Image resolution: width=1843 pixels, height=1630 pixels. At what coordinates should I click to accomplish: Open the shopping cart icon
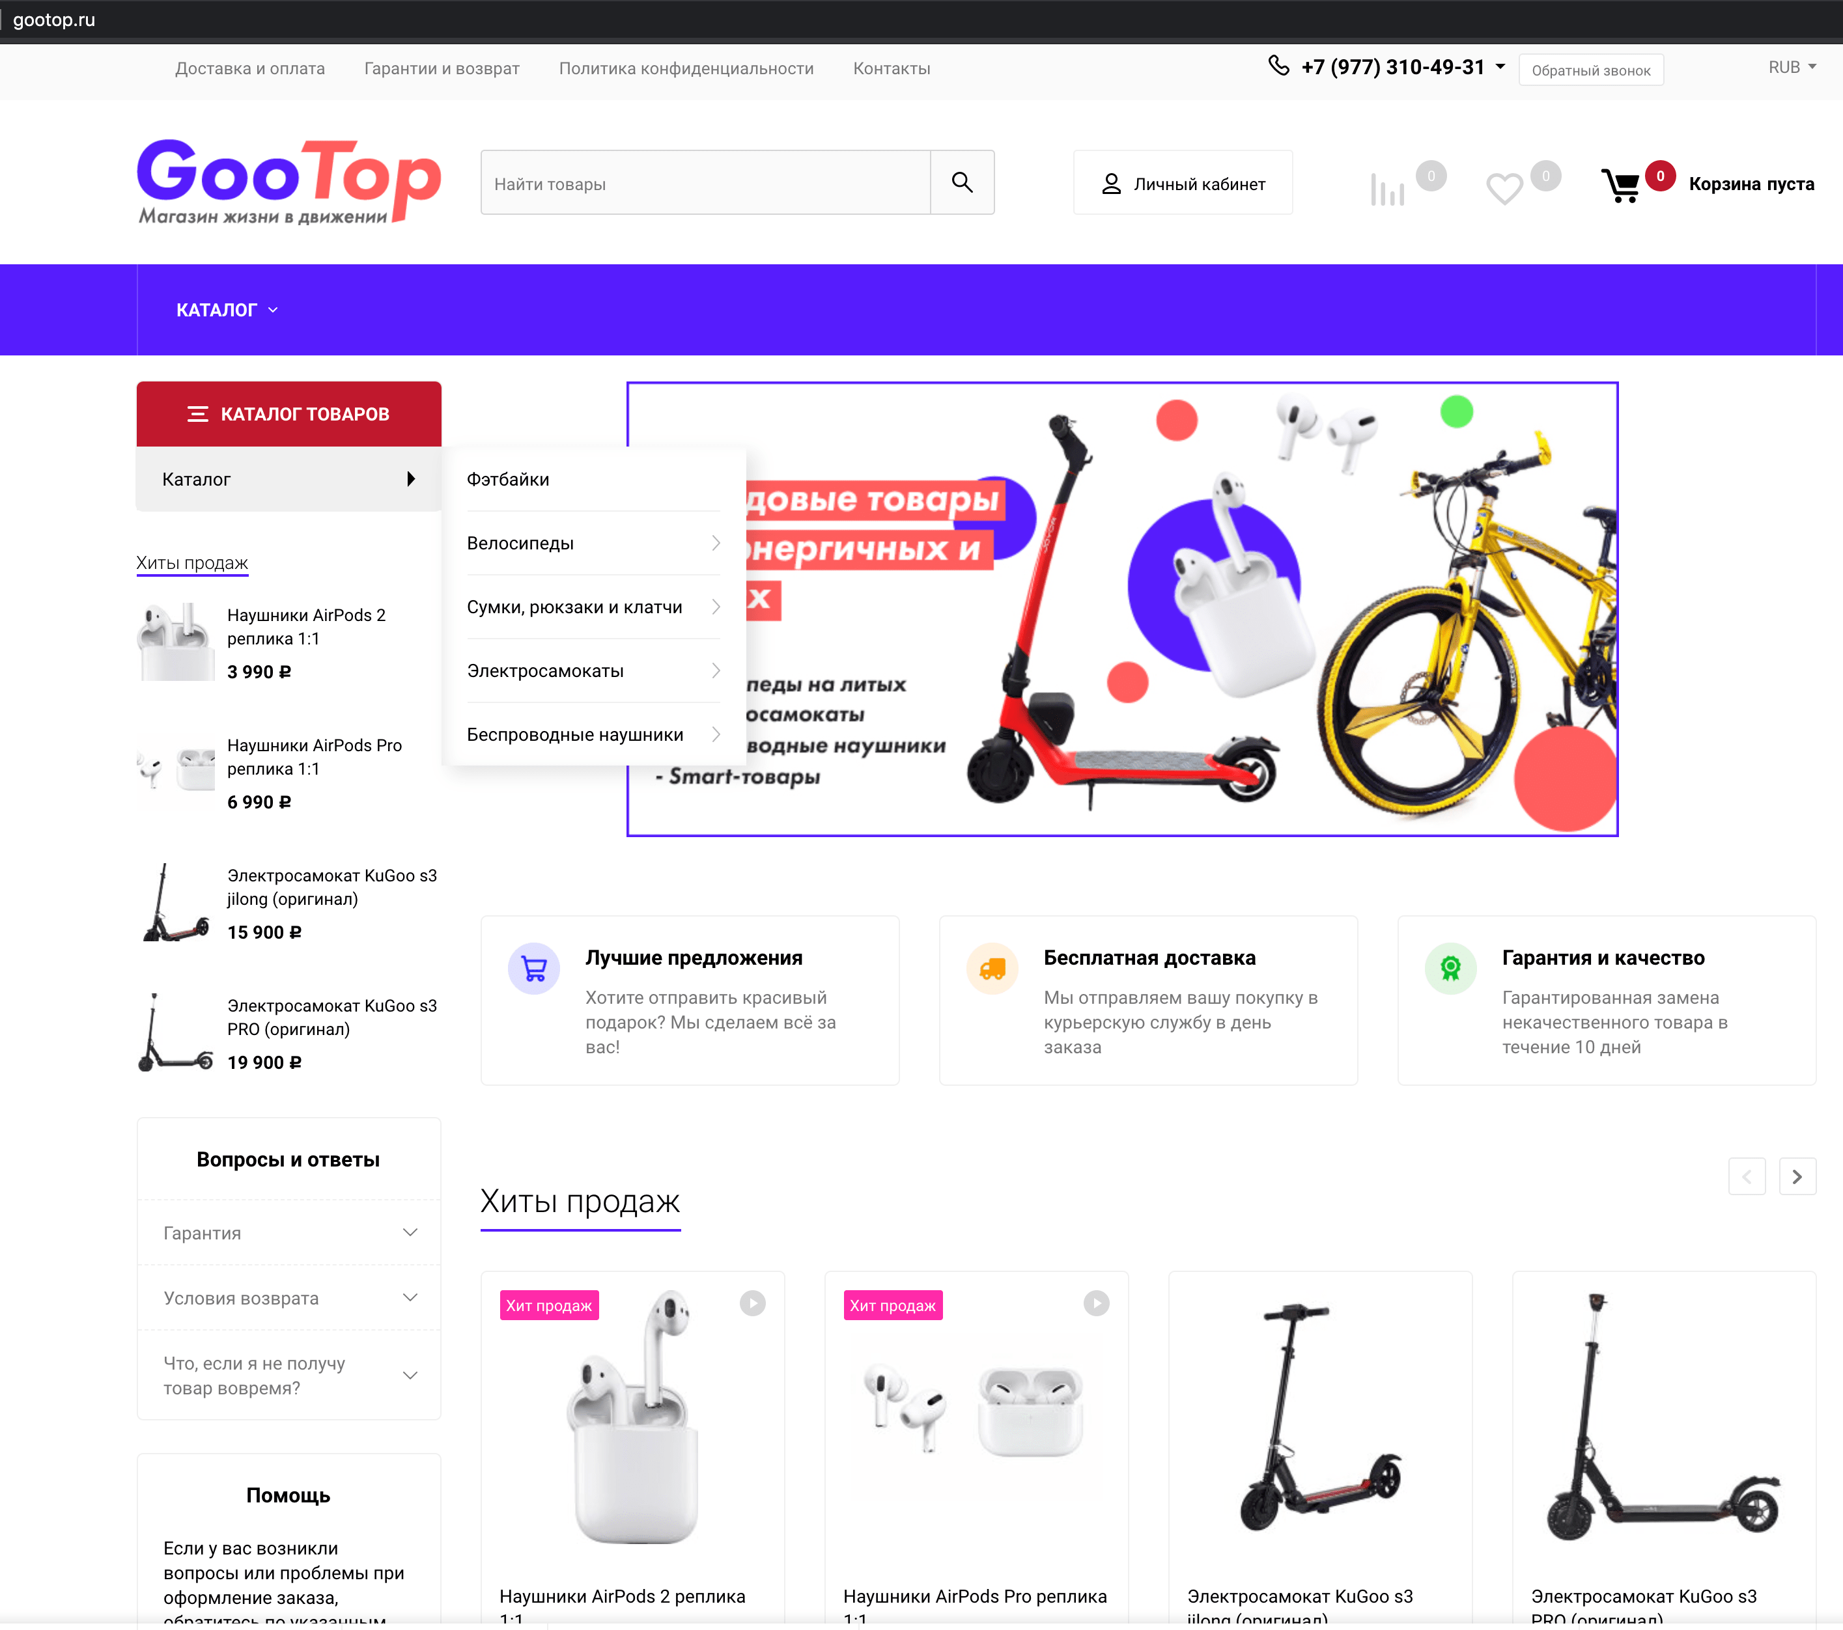(1620, 186)
